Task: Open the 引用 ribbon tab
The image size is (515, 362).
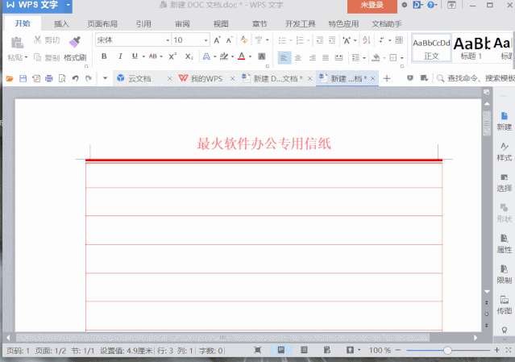Action: tap(143, 23)
